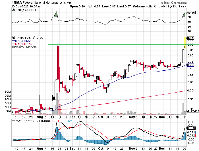Viewport: 199px width, 151px height.
Task: Click the 30 oversold level label
Action: click(x=189, y=27)
